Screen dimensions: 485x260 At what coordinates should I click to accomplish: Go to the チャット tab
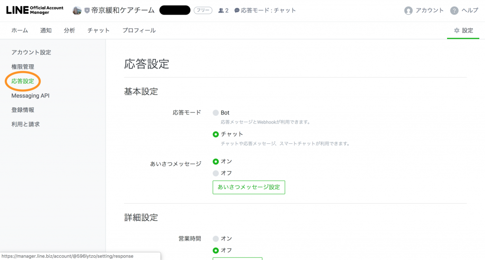click(x=99, y=30)
